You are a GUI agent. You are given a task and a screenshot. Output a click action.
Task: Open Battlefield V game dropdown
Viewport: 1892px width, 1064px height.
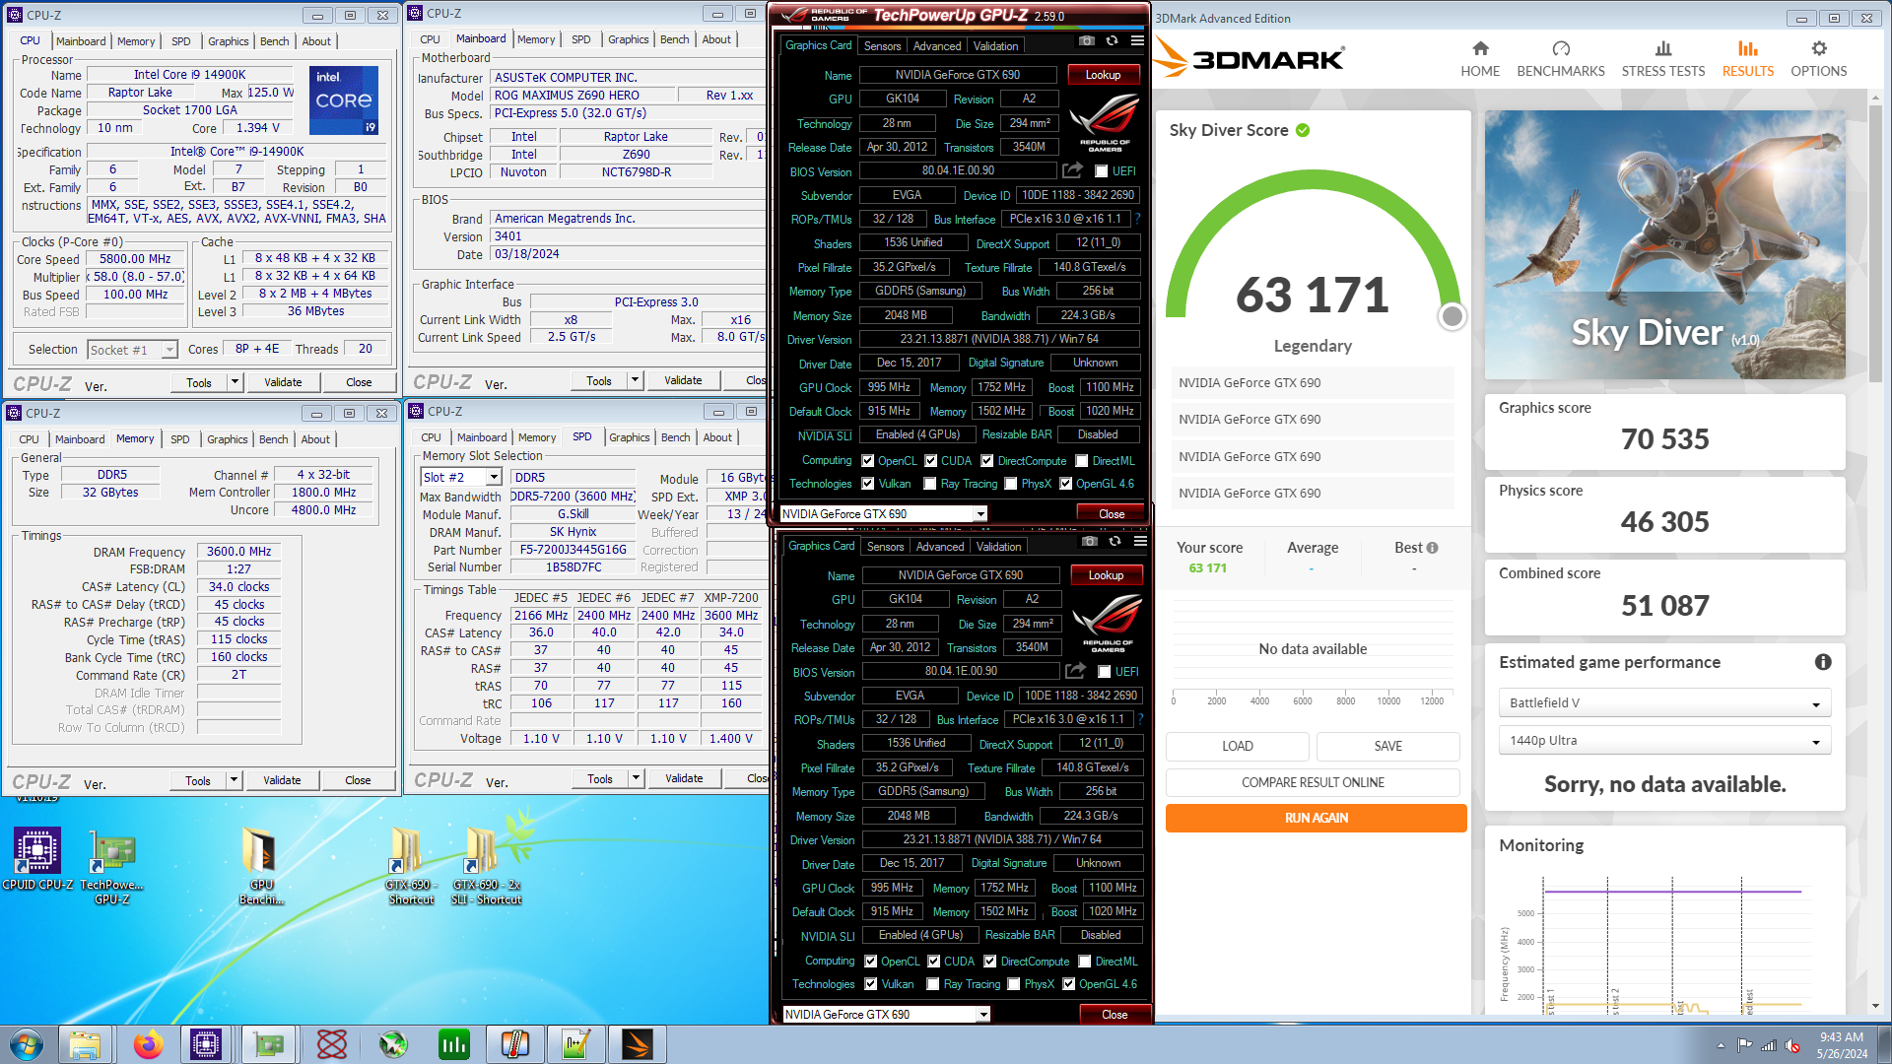[x=1664, y=702]
